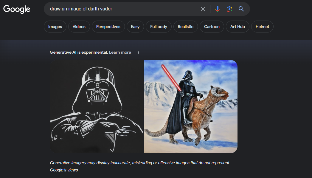Apply the Realistic filter chip
Viewport: 312px width, 178px height.
(185, 27)
